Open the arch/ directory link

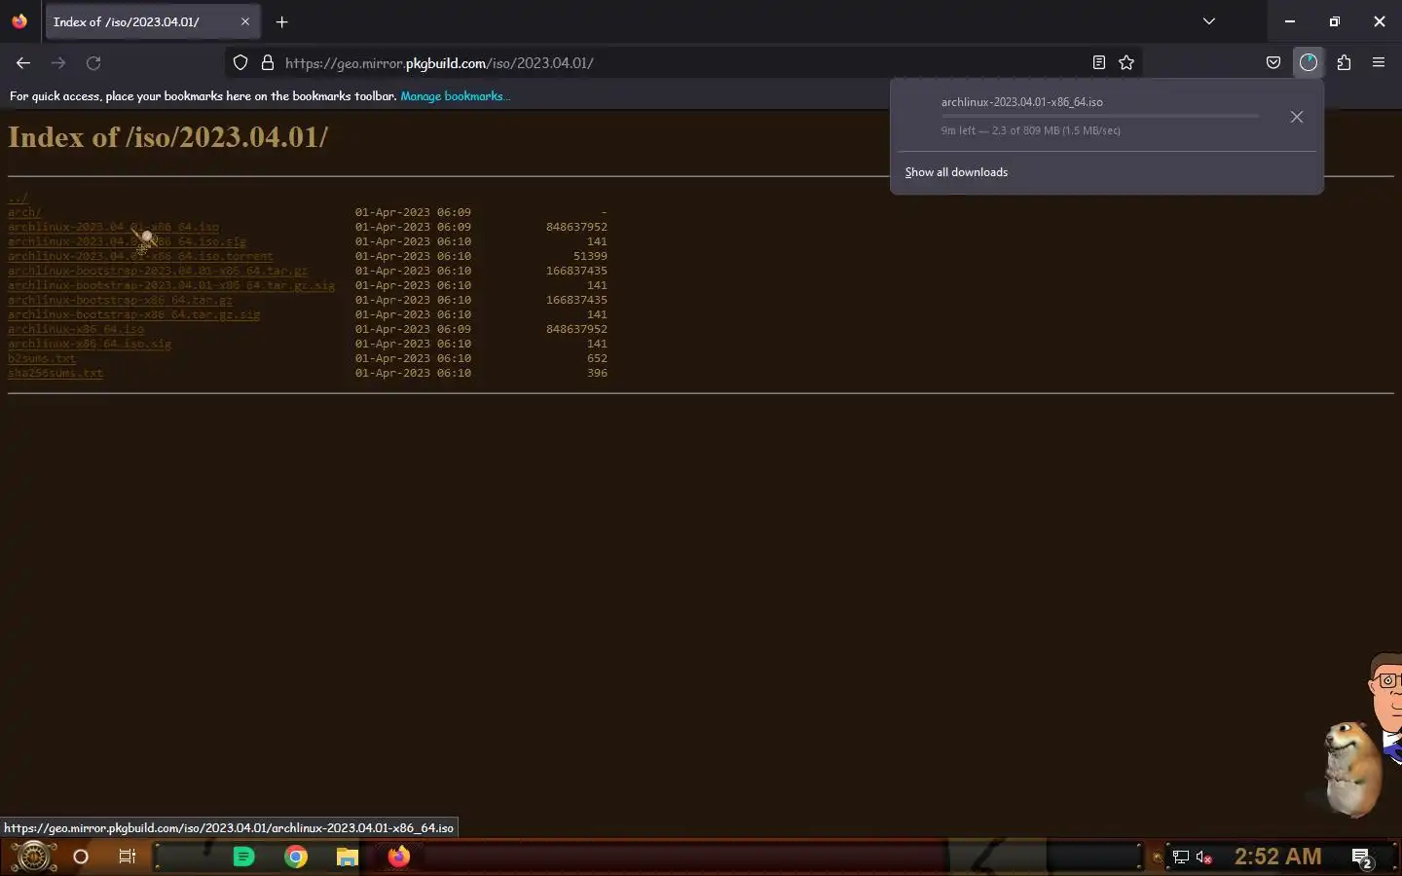[x=24, y=212]
